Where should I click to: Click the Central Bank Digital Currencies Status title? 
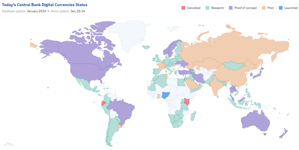tap(45, 5)
